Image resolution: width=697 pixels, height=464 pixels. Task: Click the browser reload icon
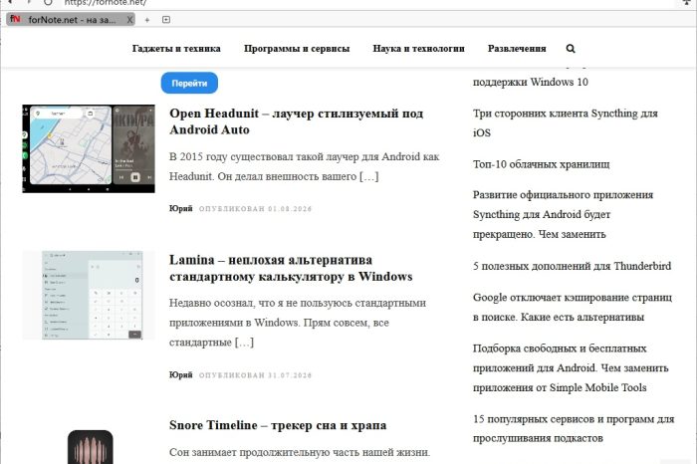(x=48, y=2)
